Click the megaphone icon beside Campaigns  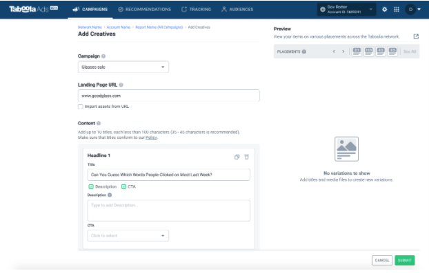[76, 9]
